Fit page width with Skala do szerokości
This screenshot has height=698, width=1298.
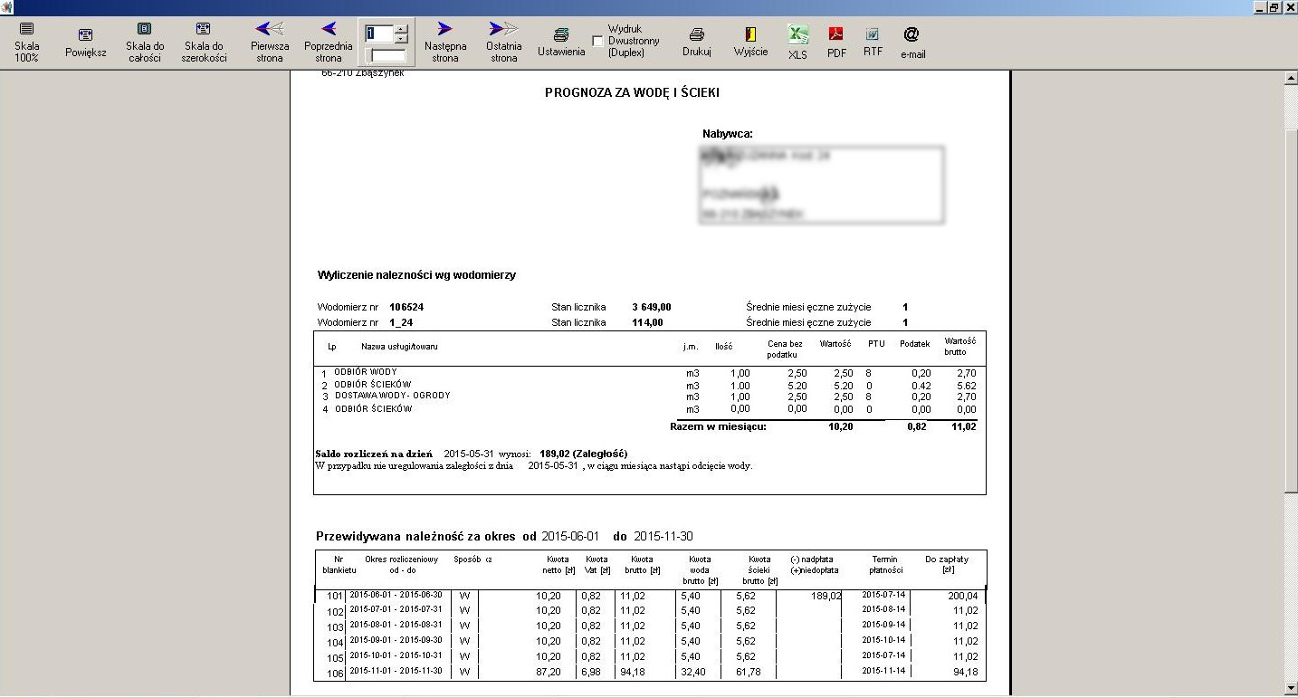pos(204,43)
